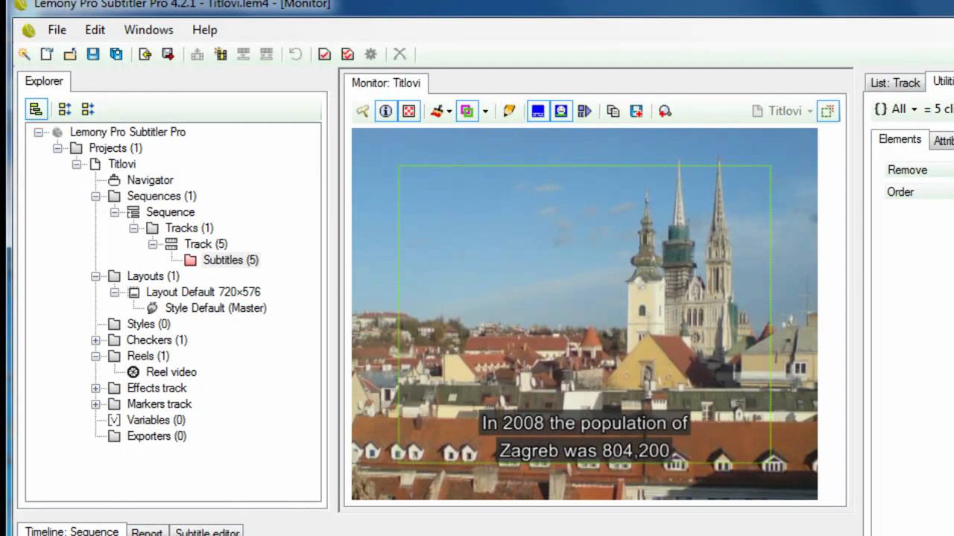The image size is (954, 536).
Task: Click the paintbrush icon in Monitor toolbar
Action: coord(437,111)
